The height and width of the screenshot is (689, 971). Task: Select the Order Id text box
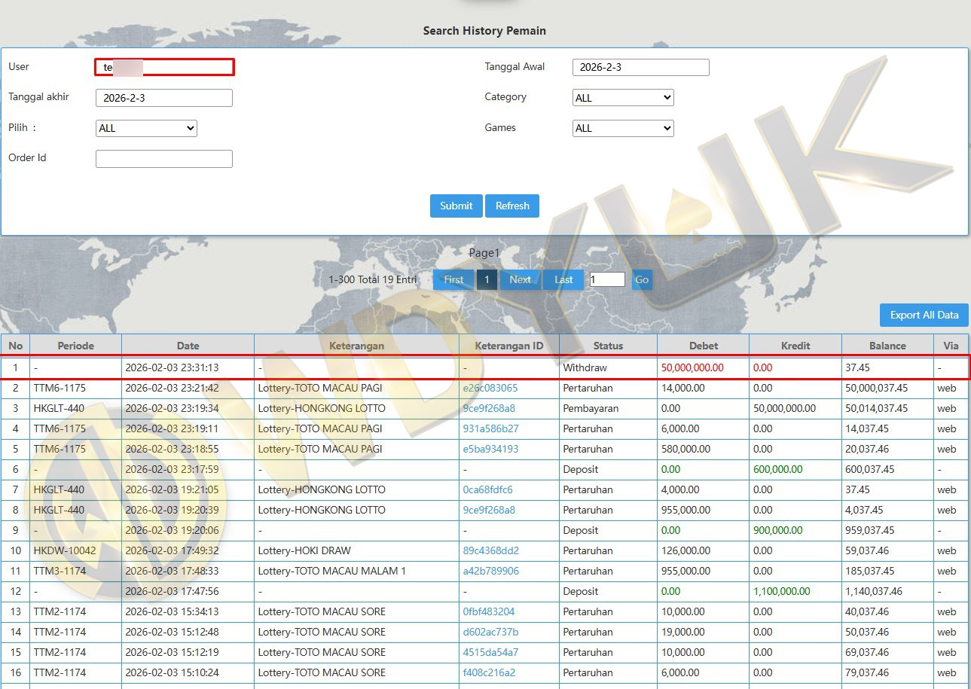click(x=164, y=159)
